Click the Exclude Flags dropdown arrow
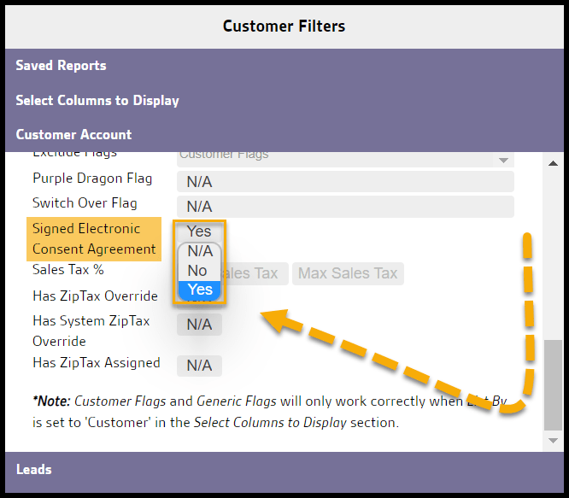Screen dimensions: 569x498 [502, 160]
